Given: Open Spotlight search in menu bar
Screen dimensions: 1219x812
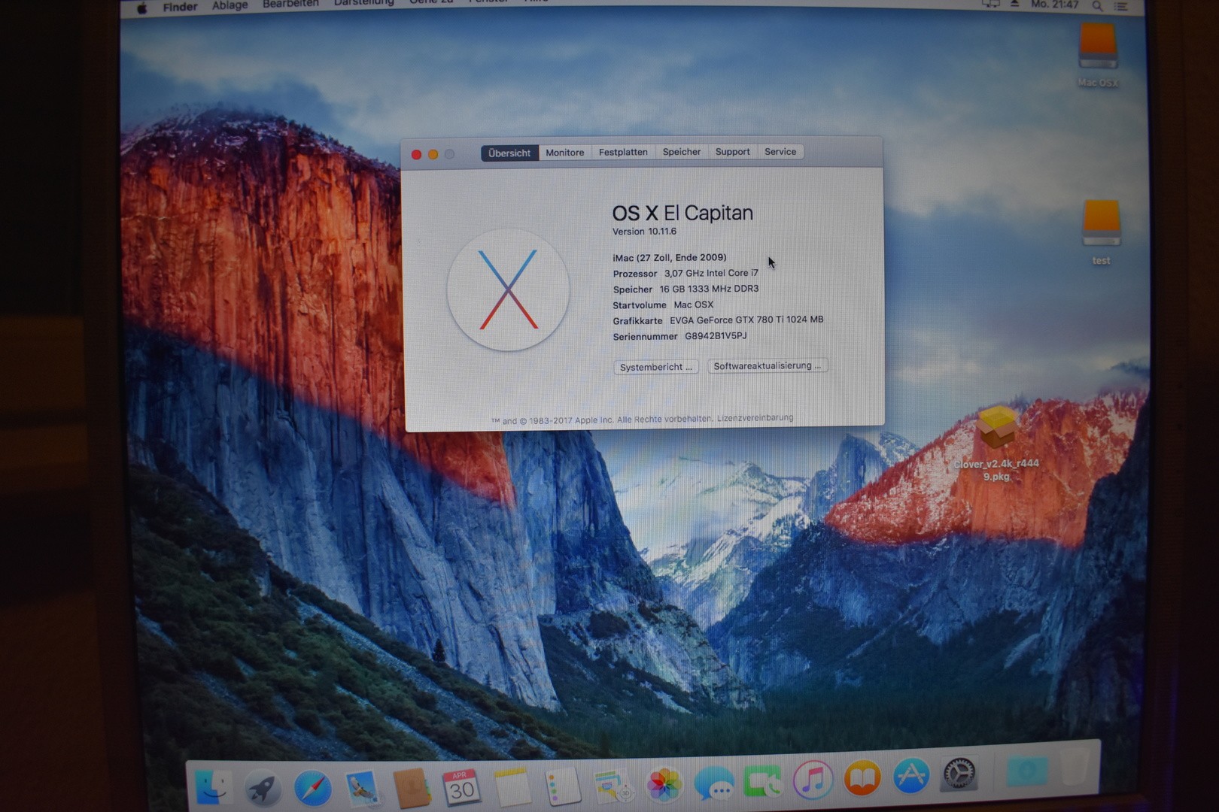Looking at the screenshot, I should click(x=1097, y=6).
